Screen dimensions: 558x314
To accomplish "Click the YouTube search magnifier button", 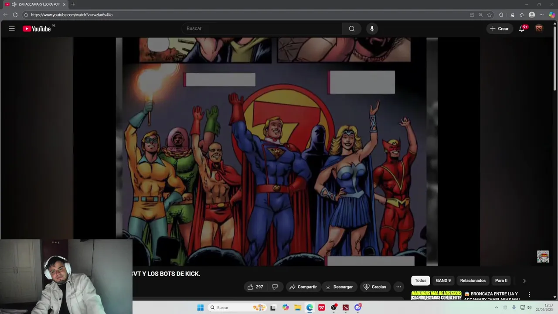I will 351,28.
